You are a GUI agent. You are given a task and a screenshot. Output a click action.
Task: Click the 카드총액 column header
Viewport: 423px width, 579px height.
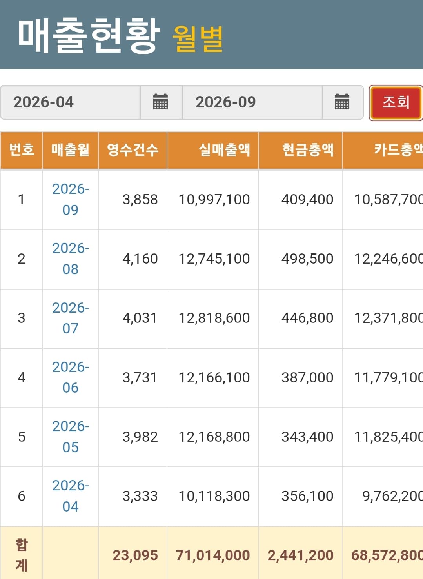click(383, 150)
